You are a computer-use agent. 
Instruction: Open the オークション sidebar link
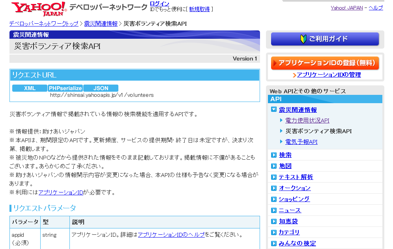click(295, 188)
